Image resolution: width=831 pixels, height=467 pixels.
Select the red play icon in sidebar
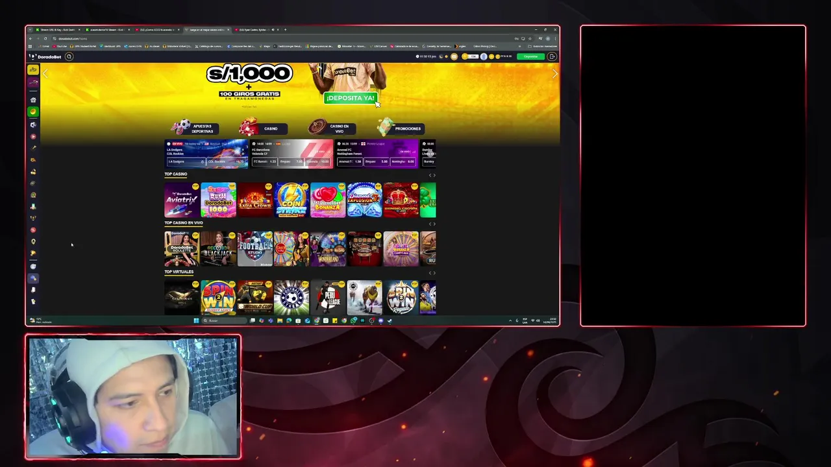coord(33,136)
